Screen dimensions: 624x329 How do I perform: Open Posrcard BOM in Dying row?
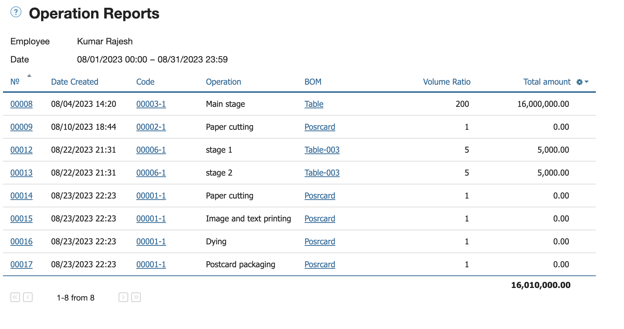tap(320, 241)
